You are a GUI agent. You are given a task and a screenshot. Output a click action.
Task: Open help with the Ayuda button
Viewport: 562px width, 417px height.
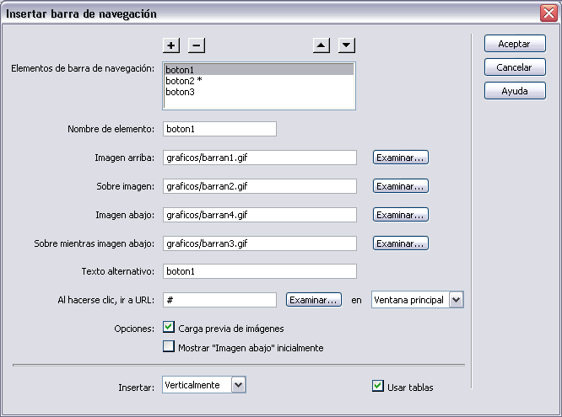[515, 91]
